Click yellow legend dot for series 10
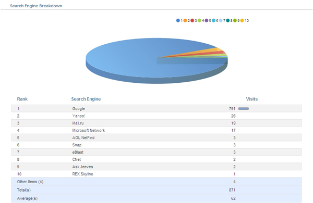The height and width of the screenshot is (203, 313). tap(242, 20)
